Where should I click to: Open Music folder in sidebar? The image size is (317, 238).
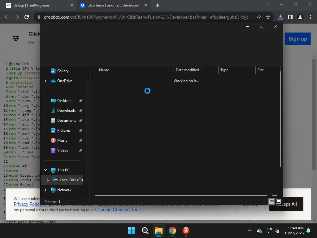click(x=62, y=140)
